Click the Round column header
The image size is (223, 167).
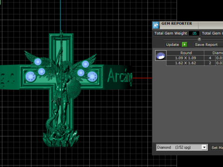click(x=185, y=53)
